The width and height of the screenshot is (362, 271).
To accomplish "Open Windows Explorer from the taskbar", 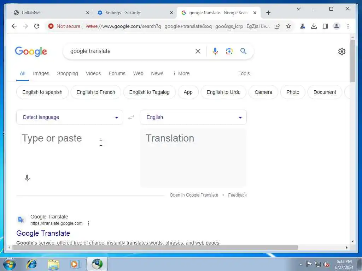I will pyautogui.click(x=53, y=264).
